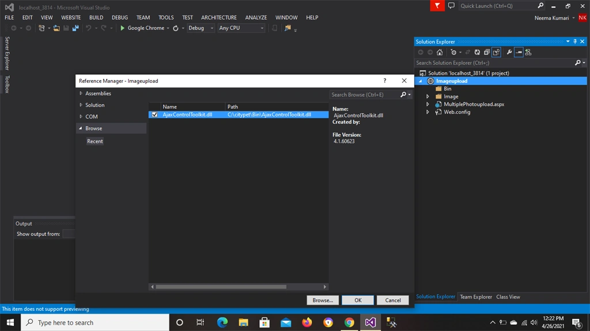Open Microsoft Edge from the taskbar
Viewport: 590px width, 331px height.
click(222, 322)
